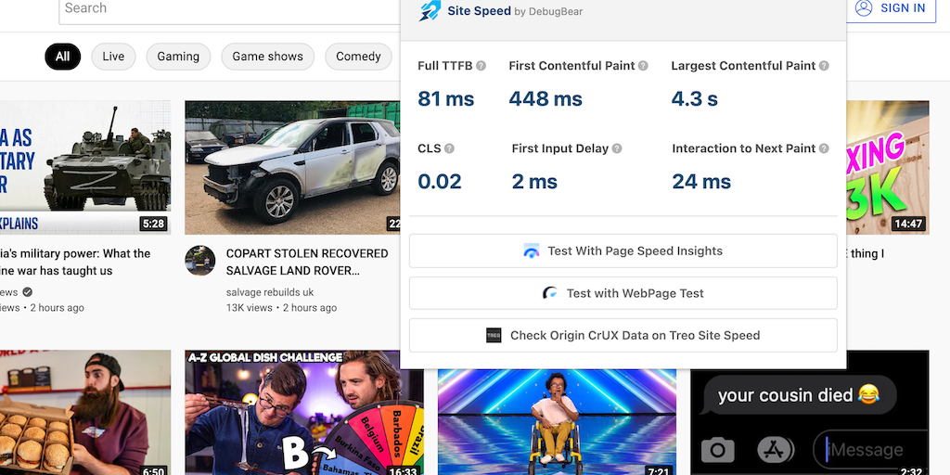
Task: Open help icon beside Largest Contentful Paint
Action: tap(824, 66)
